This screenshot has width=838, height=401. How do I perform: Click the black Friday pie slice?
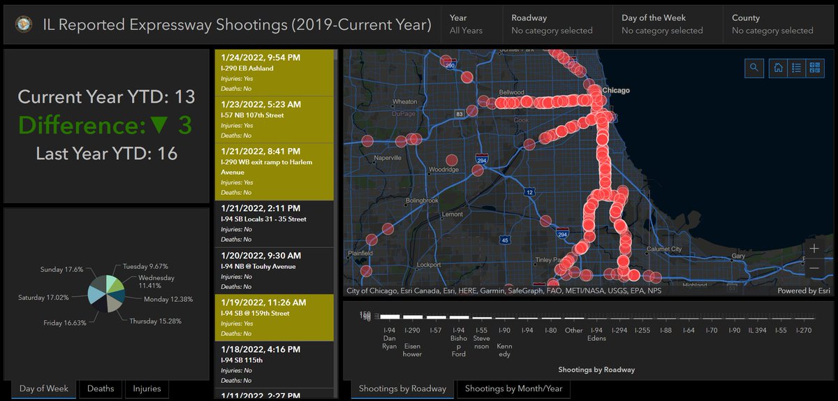100,305
